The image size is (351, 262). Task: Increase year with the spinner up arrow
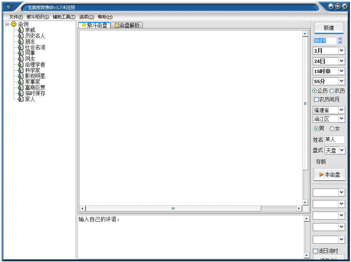pos(340,39)
